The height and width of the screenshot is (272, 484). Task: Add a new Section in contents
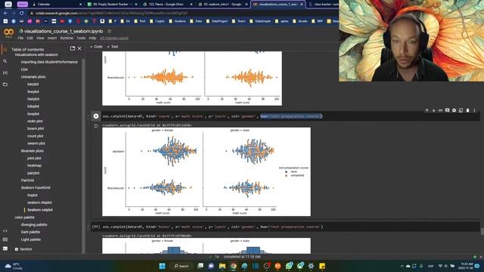pyautogui.click(x=23, y=249)
